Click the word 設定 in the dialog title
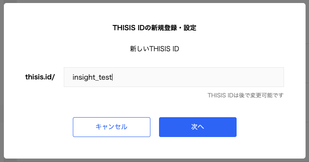This screenshot has width=309, height=162. pos(190,28)
